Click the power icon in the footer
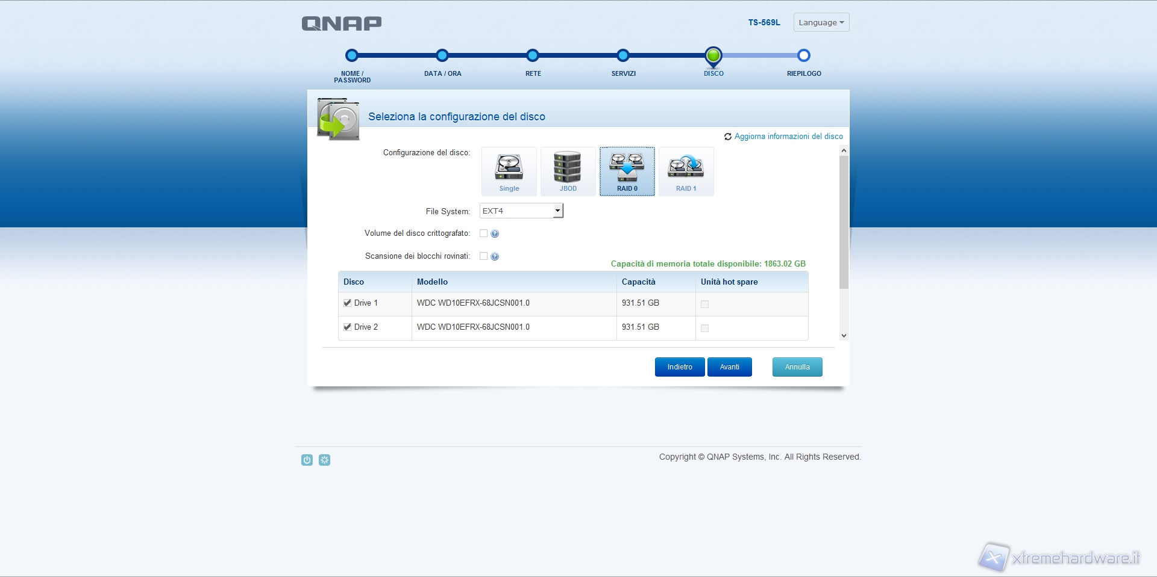1157x577 pixels. (307, 460)
